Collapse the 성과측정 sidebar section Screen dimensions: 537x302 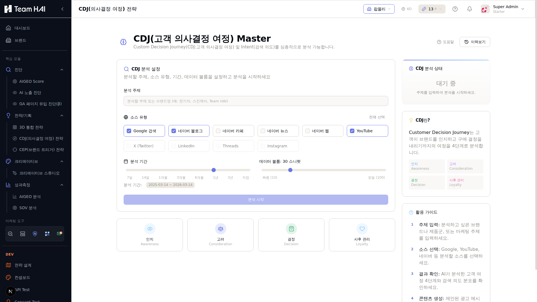pos(62,185)
